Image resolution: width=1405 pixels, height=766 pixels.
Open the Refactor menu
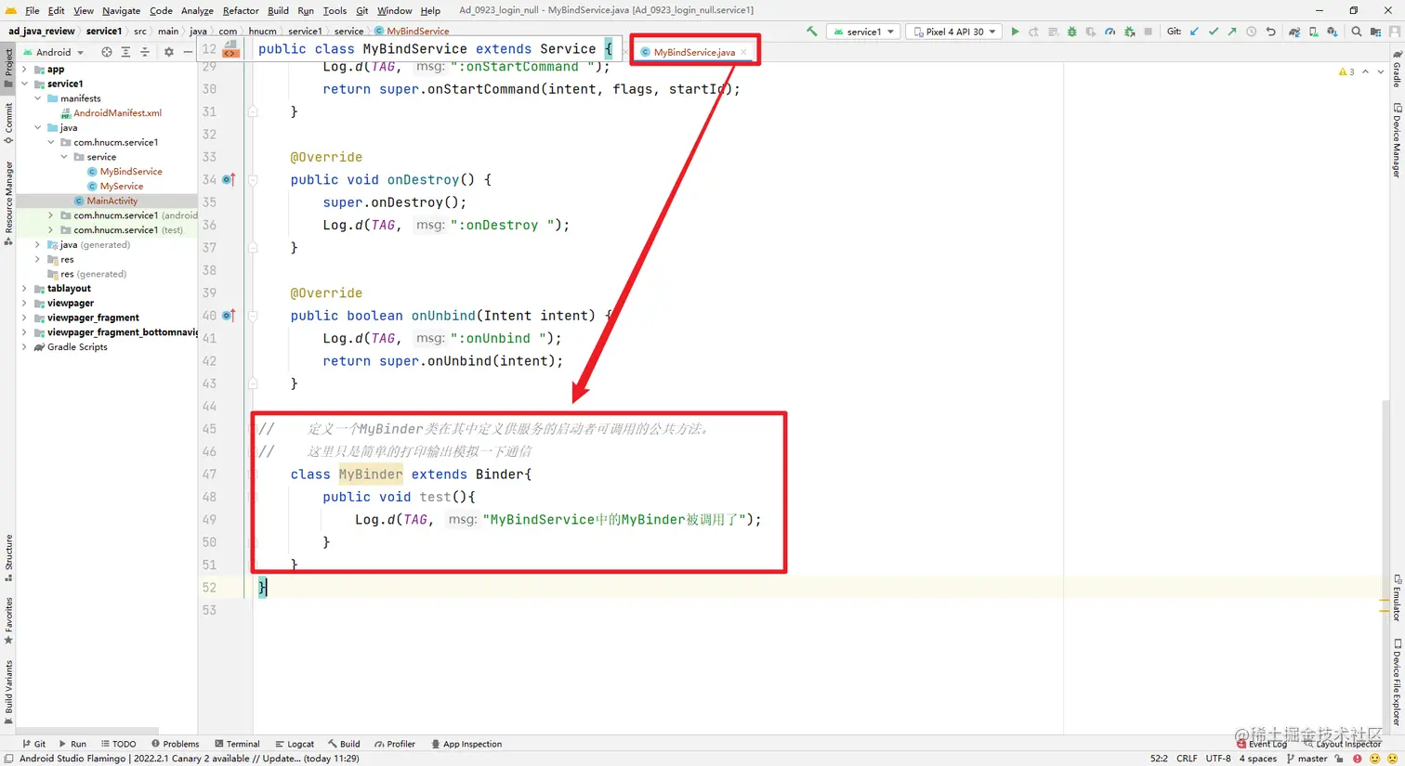pos(241,10)
